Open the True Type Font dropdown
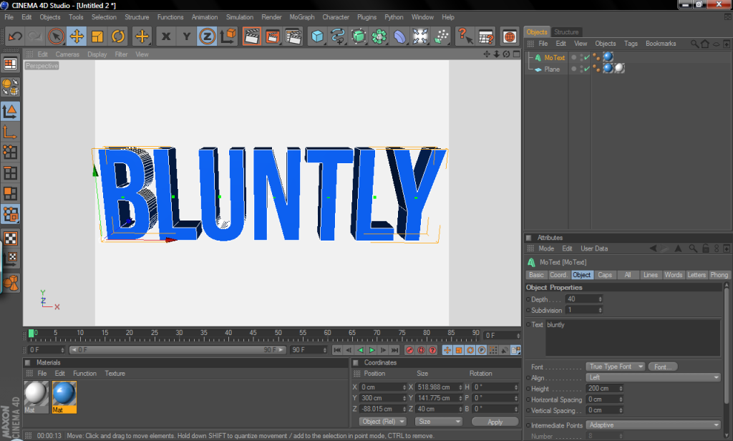The image size is (733, 441). pos(616,367)
